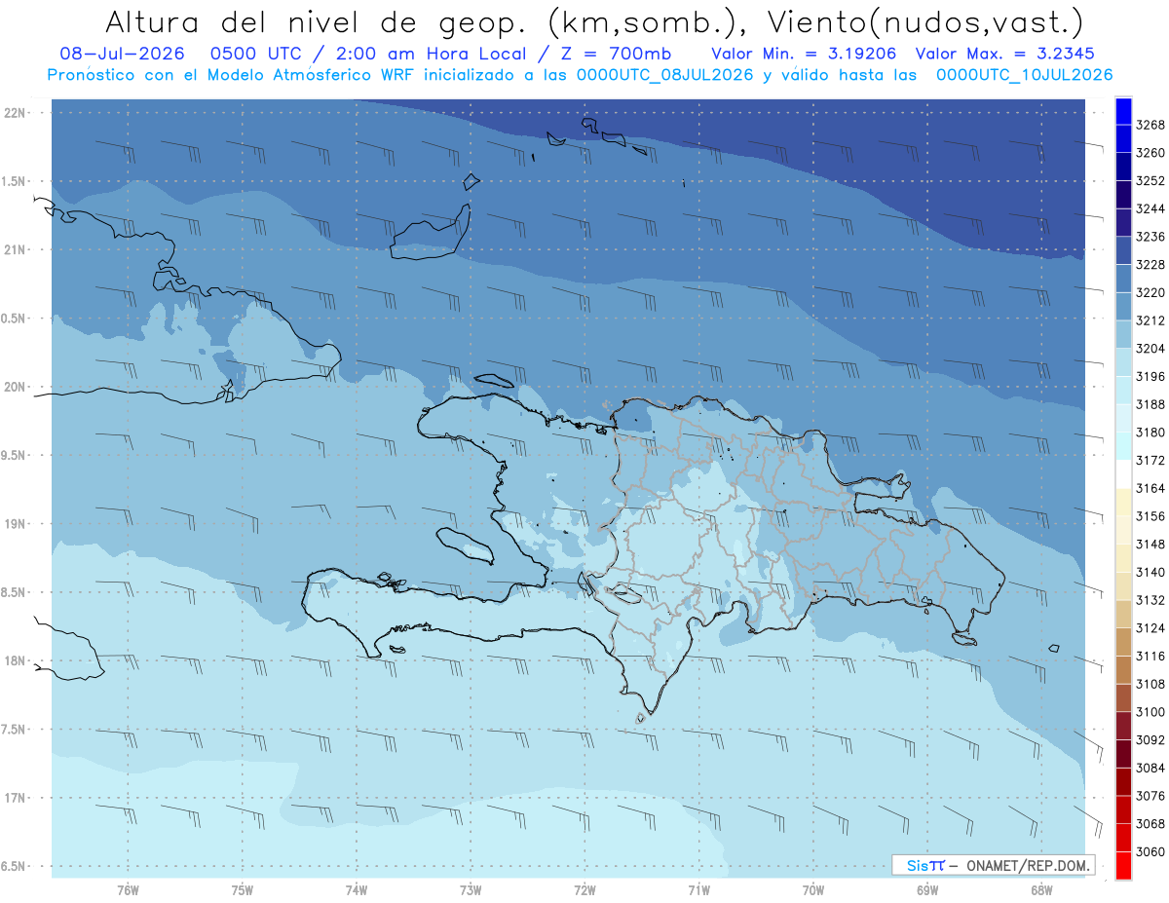This screenshot has width=1169, height=903.
Task: Click the '3212' colorbar value
Action: [x=1150, y=320]
